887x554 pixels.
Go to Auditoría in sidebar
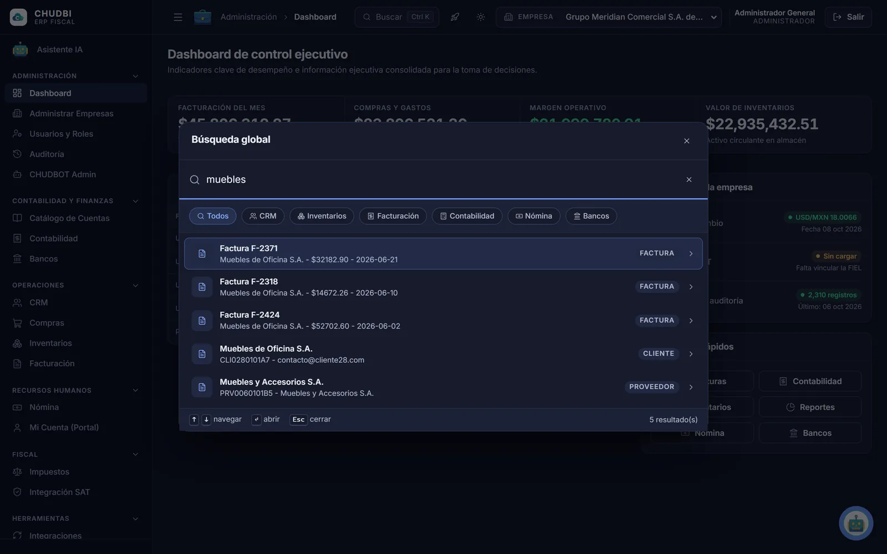(x=75, y=154)
